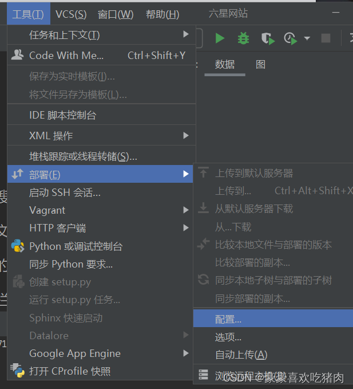353x389 pixels.
Task: Minimize the PyCharm window
Action: (336, 13)
